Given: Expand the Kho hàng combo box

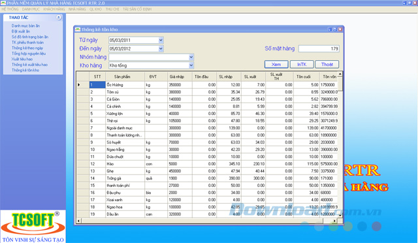Looking at the screenshot, I should 191,65.
